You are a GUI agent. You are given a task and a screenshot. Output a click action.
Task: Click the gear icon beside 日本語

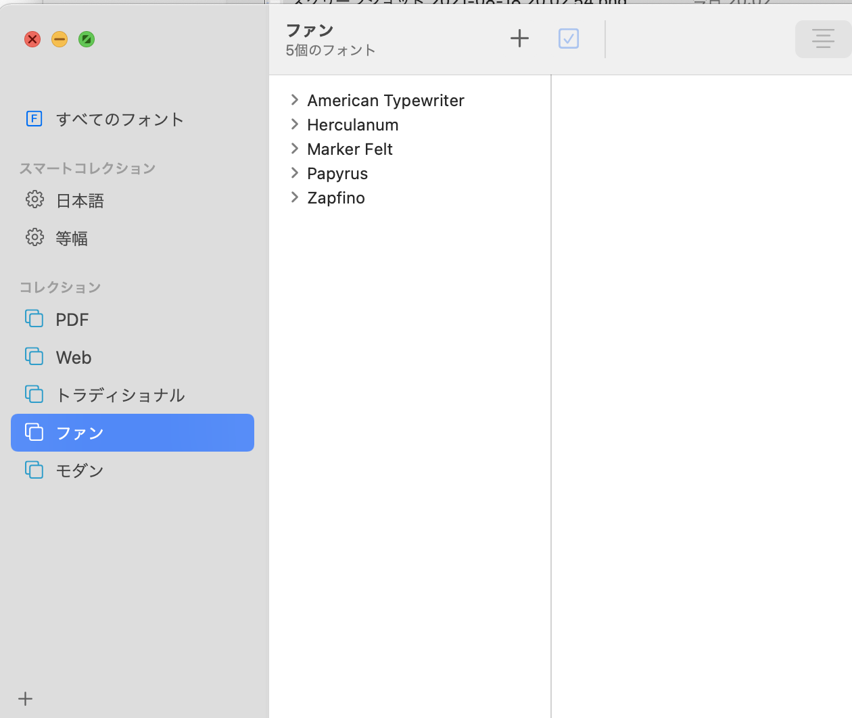[34, 199]
